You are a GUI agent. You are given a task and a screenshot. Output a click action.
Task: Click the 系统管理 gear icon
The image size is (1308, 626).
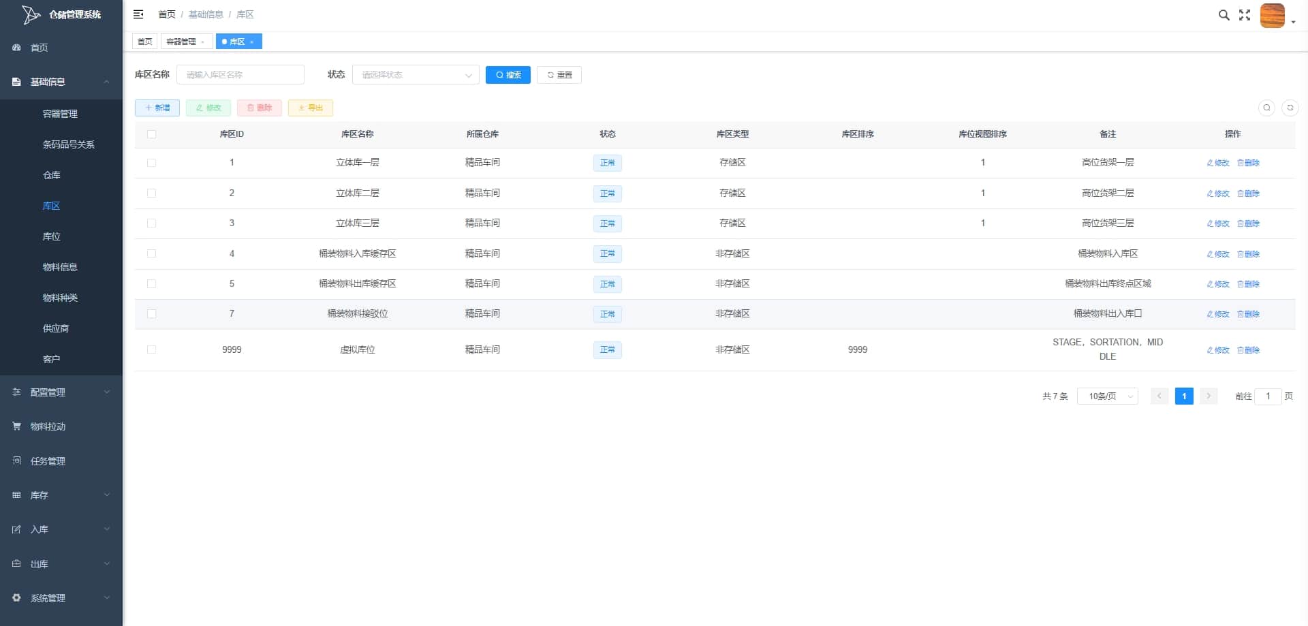click(16, 598)
